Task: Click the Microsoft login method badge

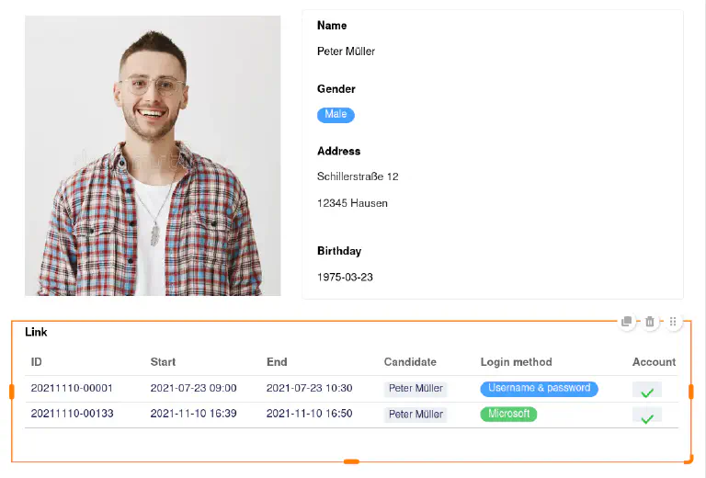Action: pyautogui.click(x=508, y=415)
